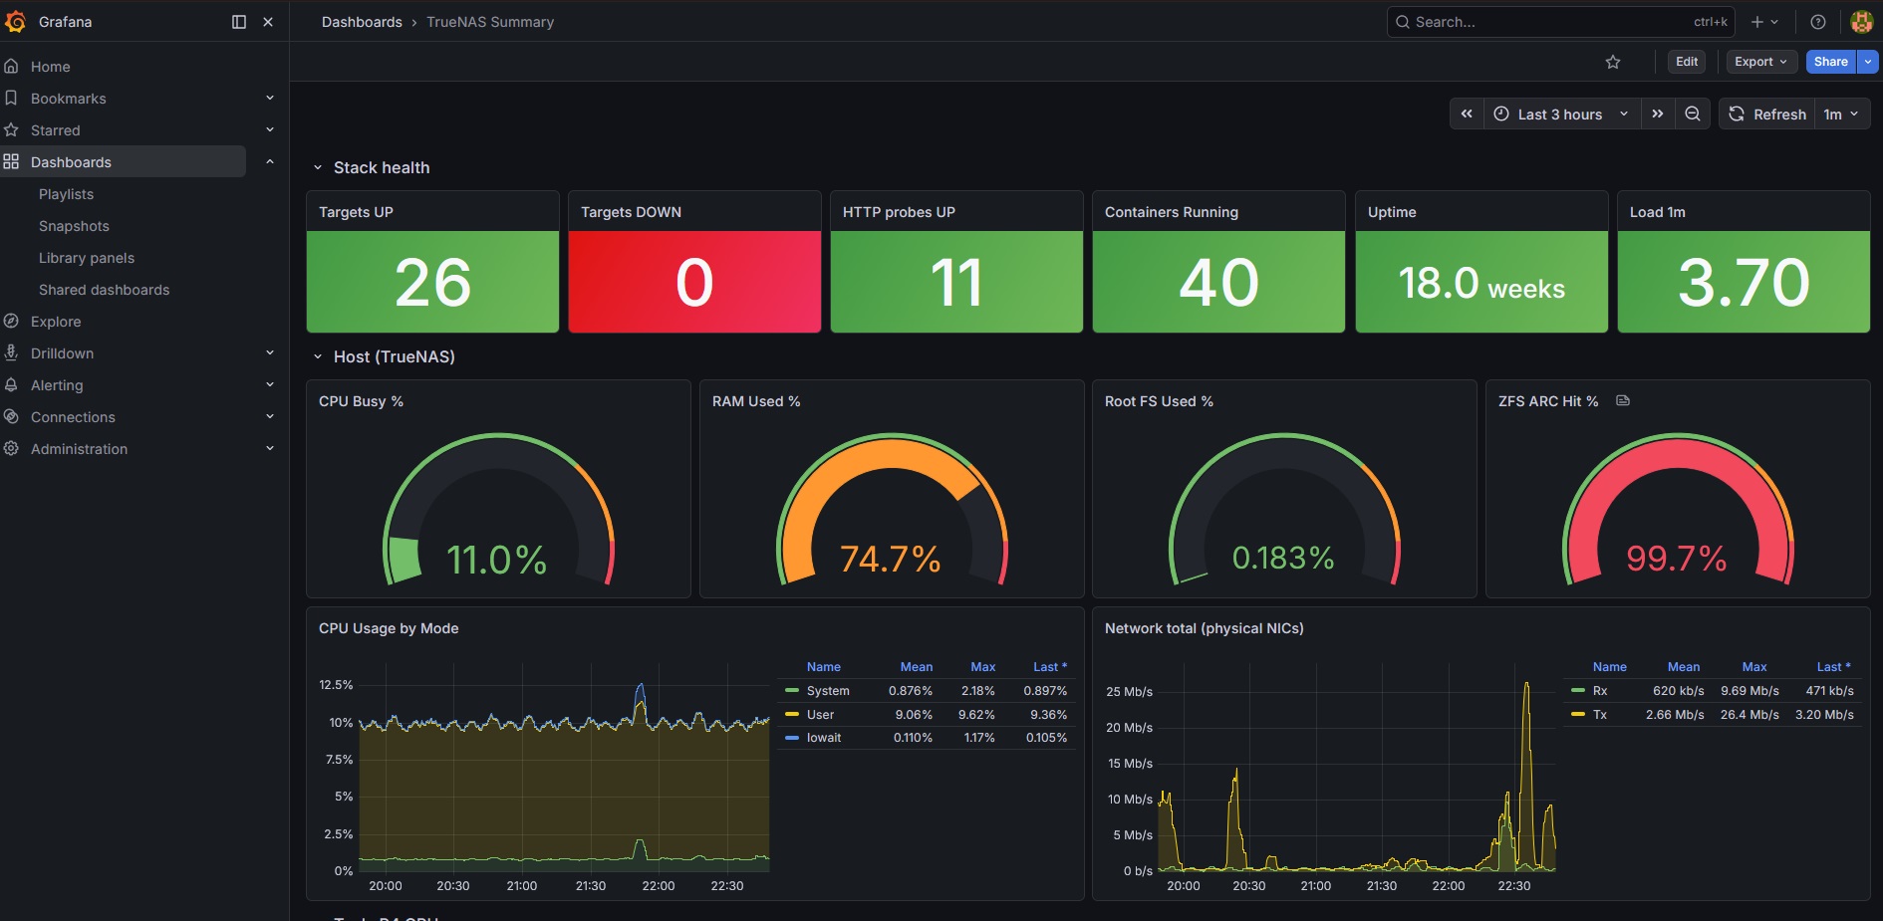The image size is (1883, 921).
Task: Focus the Search field
Action: [x=1560, y=22]
